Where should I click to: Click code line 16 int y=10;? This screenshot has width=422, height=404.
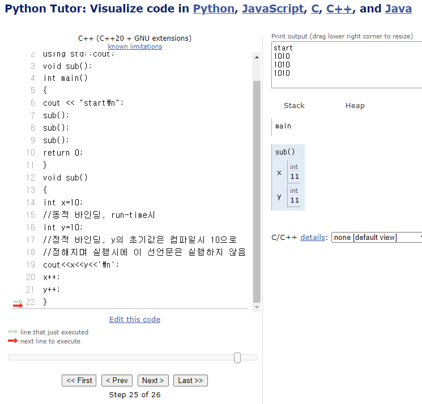point(63,227)
